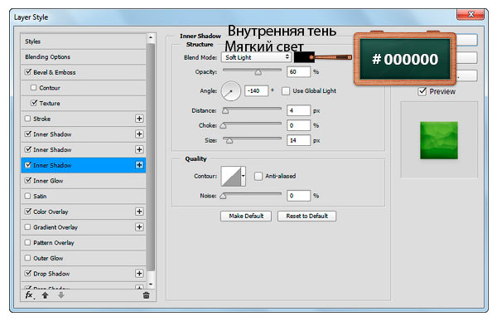Enable the Pattern Overlay checkbox

click(28, 242)
